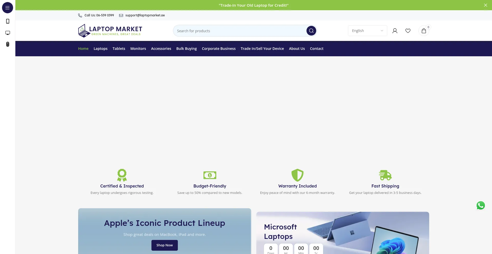Viewport: 492px width, 254px height.
Task: Click the cart item count badge showing 0
Action: (428, 27)
